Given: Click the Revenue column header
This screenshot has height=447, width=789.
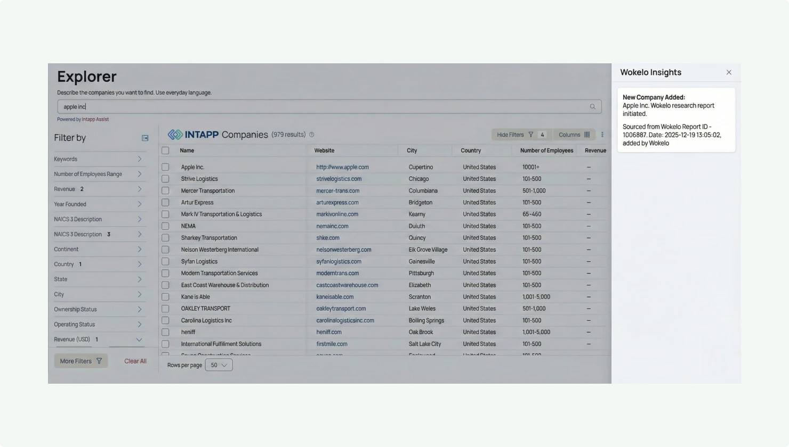Looking at the screenshot, I should coord(595,151).
